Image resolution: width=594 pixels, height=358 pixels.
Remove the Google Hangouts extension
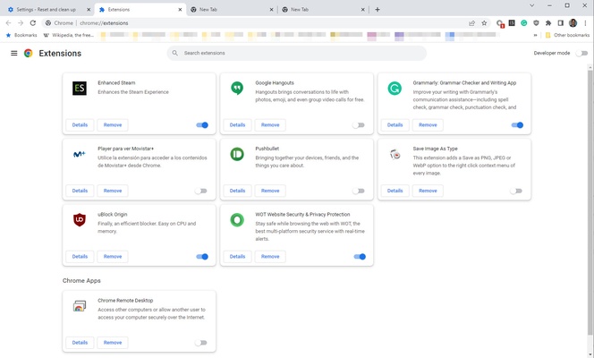(270, 125)
